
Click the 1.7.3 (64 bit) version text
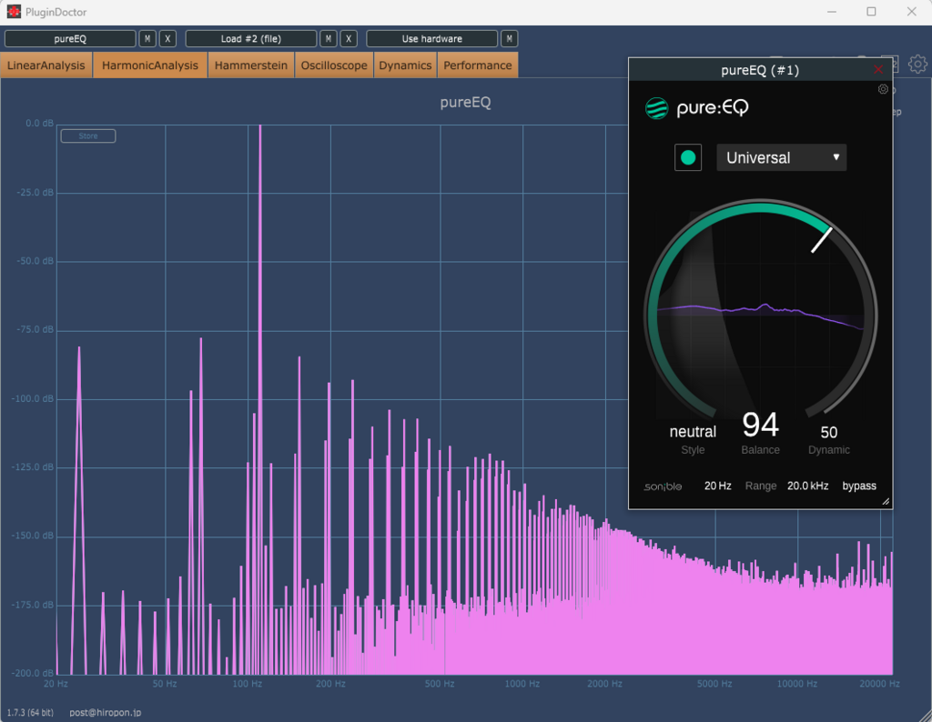pos(30,713)
